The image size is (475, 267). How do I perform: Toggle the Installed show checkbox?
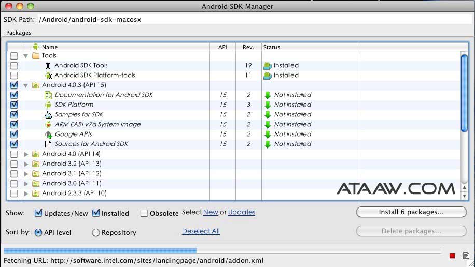tap(96, 213)
